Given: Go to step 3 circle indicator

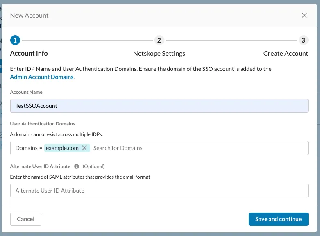Looking at the screenshot, I should pyautogui.click(x=303, y=40).
